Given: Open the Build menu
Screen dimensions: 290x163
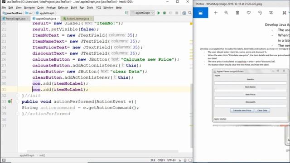Looking at the screenshot, I should (74, 8).
